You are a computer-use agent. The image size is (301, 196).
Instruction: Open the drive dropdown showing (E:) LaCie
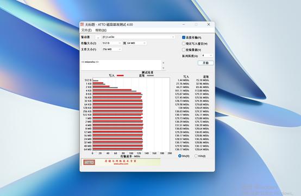[138, 37]
